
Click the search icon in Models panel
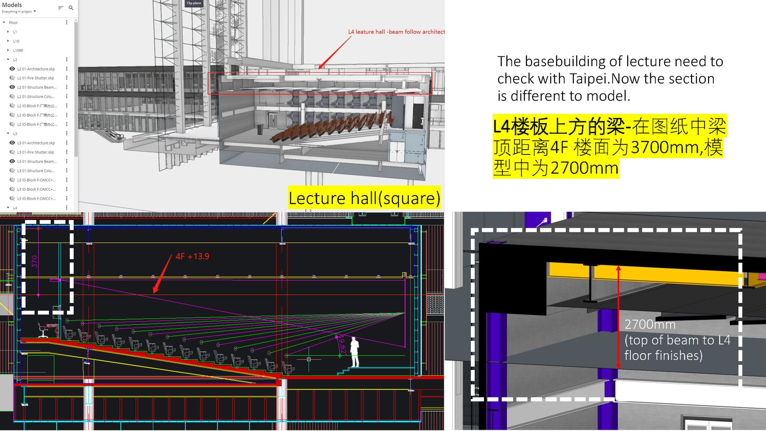[x=71, y=8]
